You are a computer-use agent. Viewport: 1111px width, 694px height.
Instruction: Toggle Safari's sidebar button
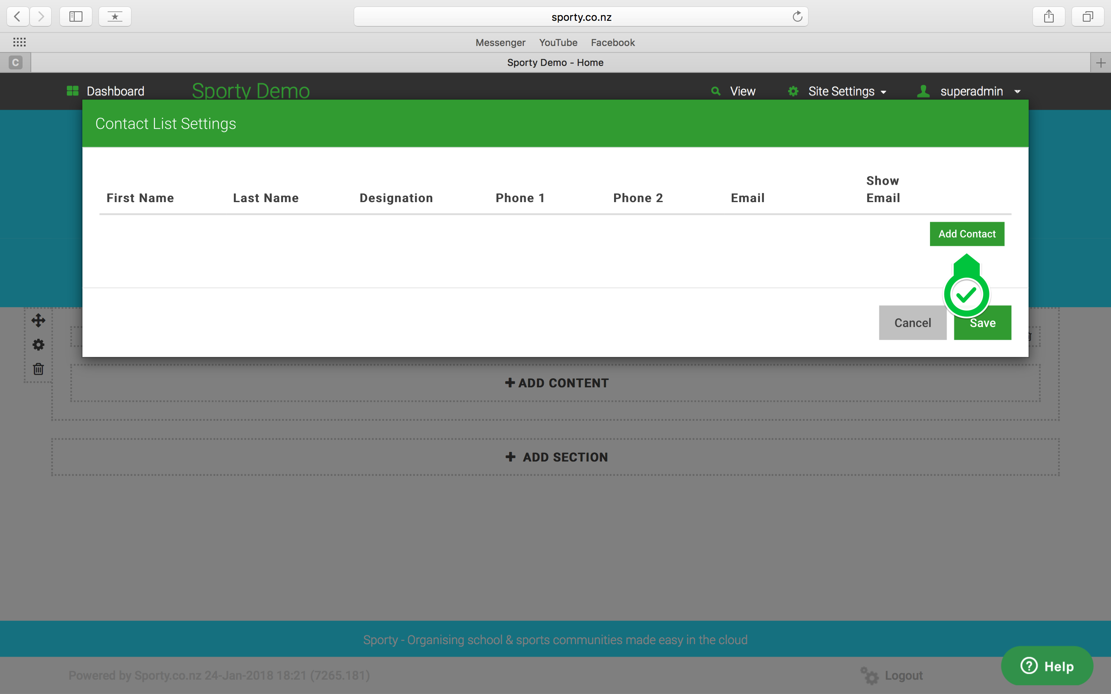click(x=76, y=16)
